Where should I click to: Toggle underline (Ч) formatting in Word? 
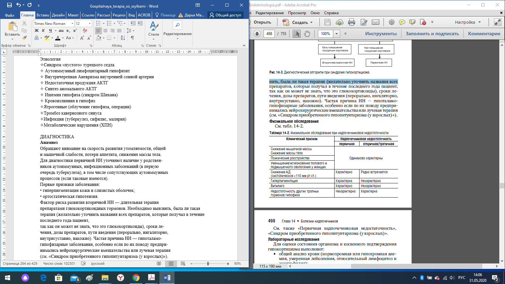coord(50,31)
